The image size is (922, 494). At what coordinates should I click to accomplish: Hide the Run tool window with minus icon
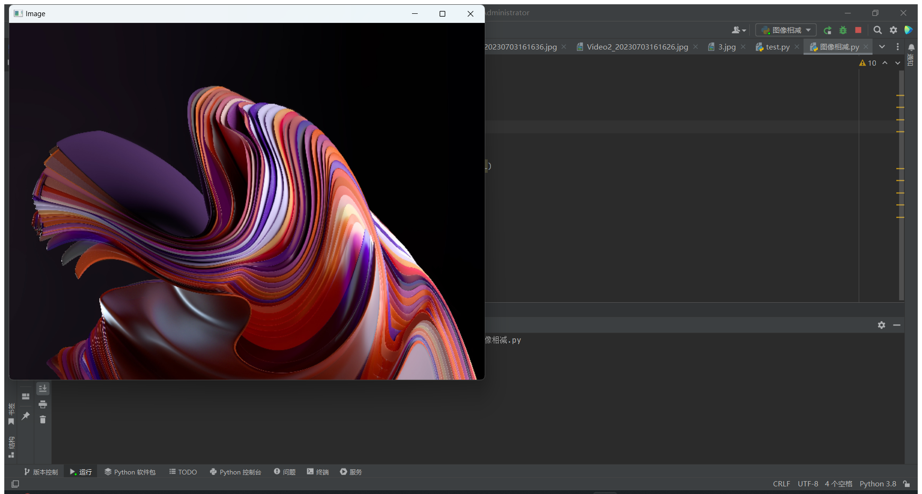click(x=897, y=325)
